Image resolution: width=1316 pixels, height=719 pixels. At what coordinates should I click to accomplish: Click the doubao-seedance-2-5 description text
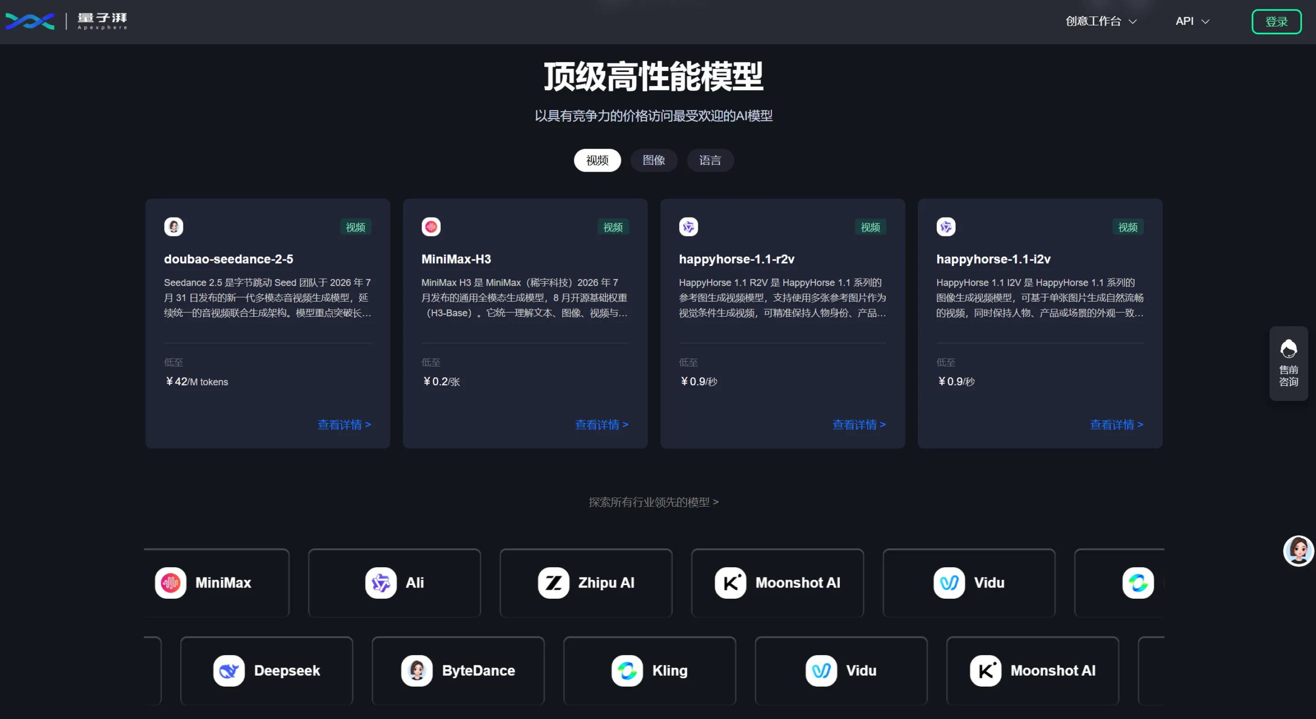(267, 298)
